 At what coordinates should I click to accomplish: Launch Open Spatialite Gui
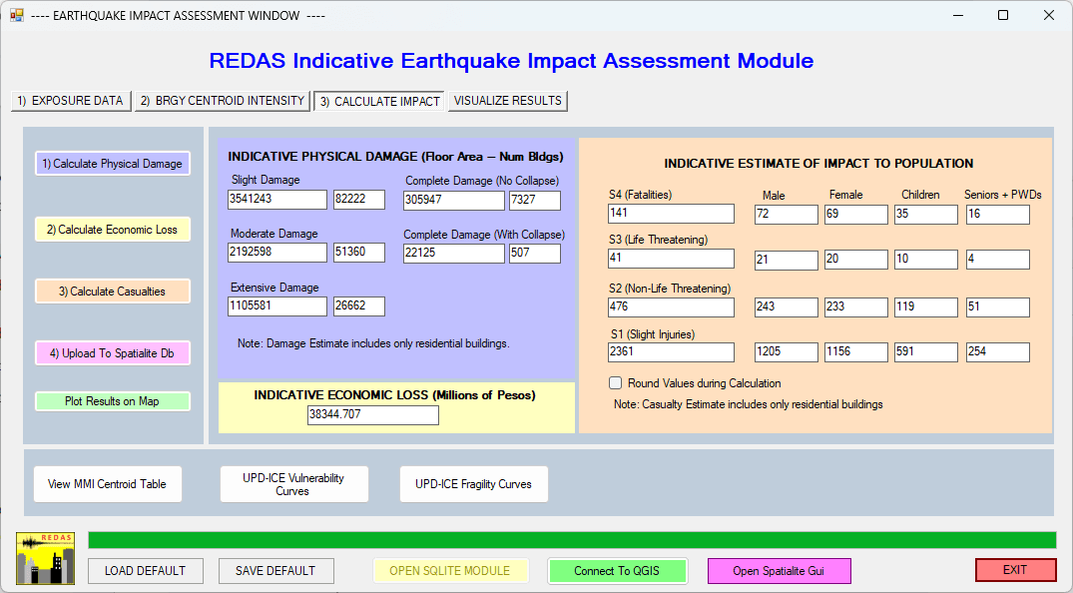[779, 571]
